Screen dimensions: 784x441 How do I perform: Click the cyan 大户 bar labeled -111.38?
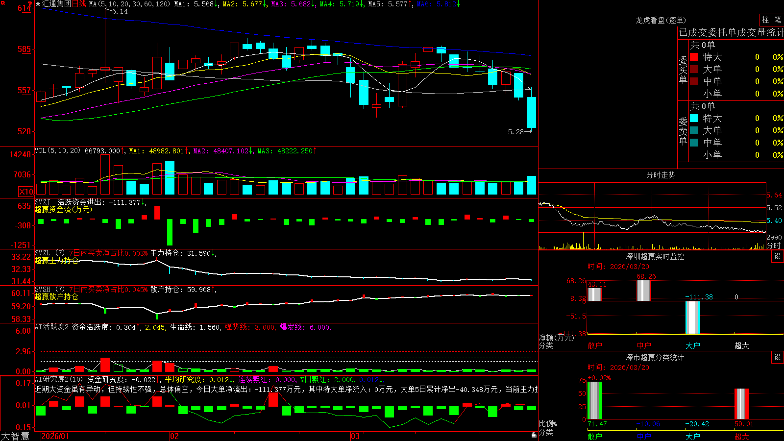click(x=692, y=317)
